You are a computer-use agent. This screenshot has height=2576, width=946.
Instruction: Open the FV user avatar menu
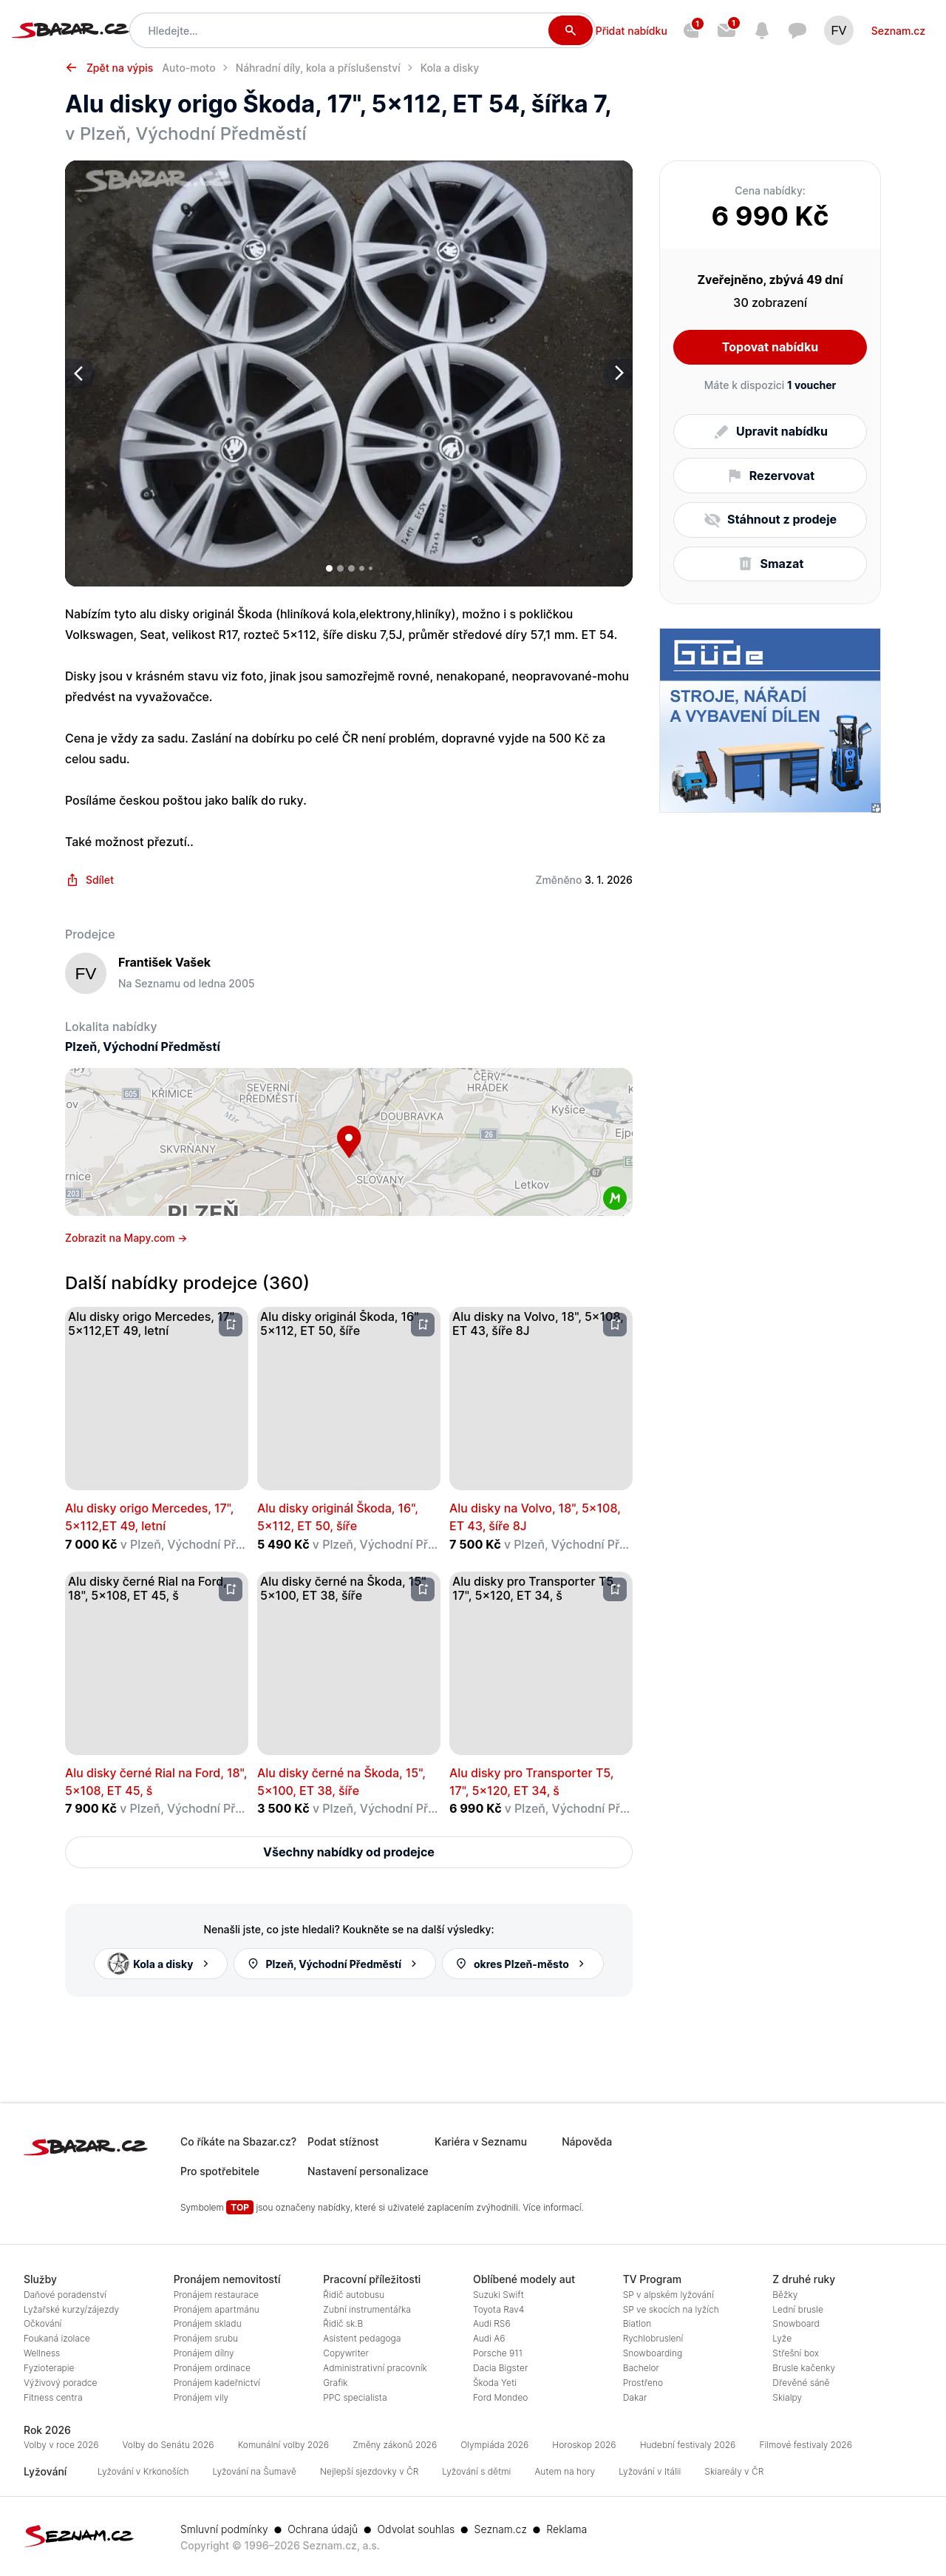point(838,31)
